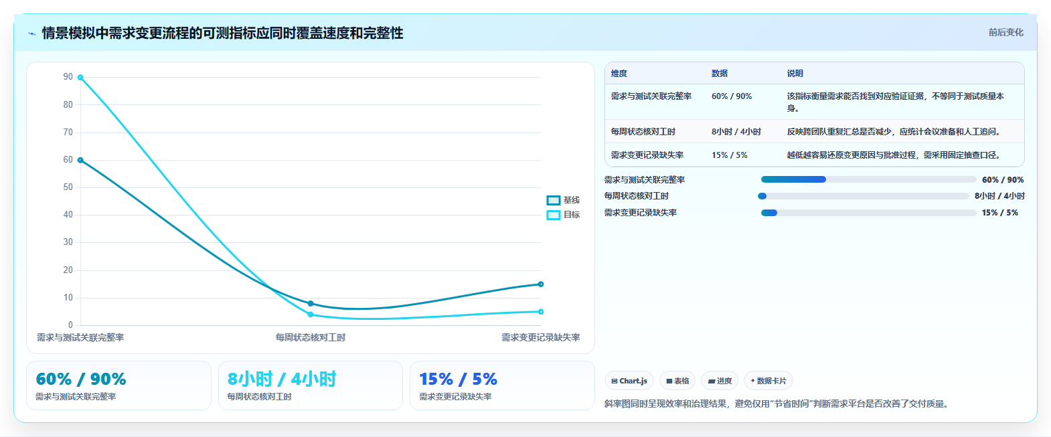Open the 60% / 90% summary card

point(118,385)
